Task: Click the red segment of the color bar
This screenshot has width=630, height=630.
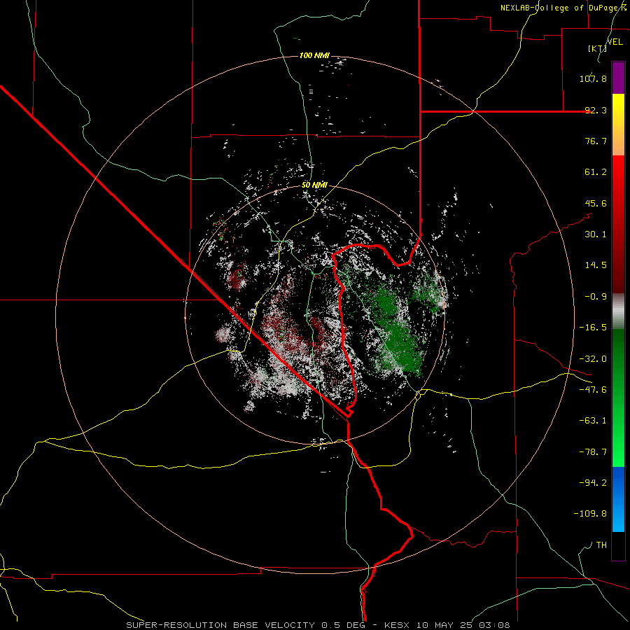Action: pyautogui.click(x=618, y=224)
